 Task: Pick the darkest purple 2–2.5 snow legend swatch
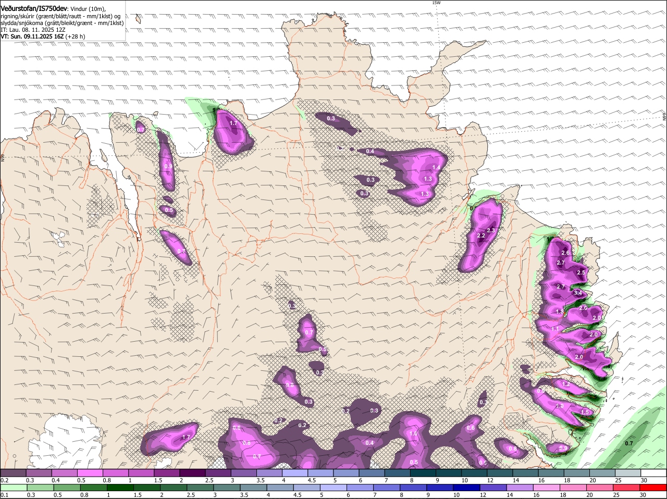tap(193, 473)
